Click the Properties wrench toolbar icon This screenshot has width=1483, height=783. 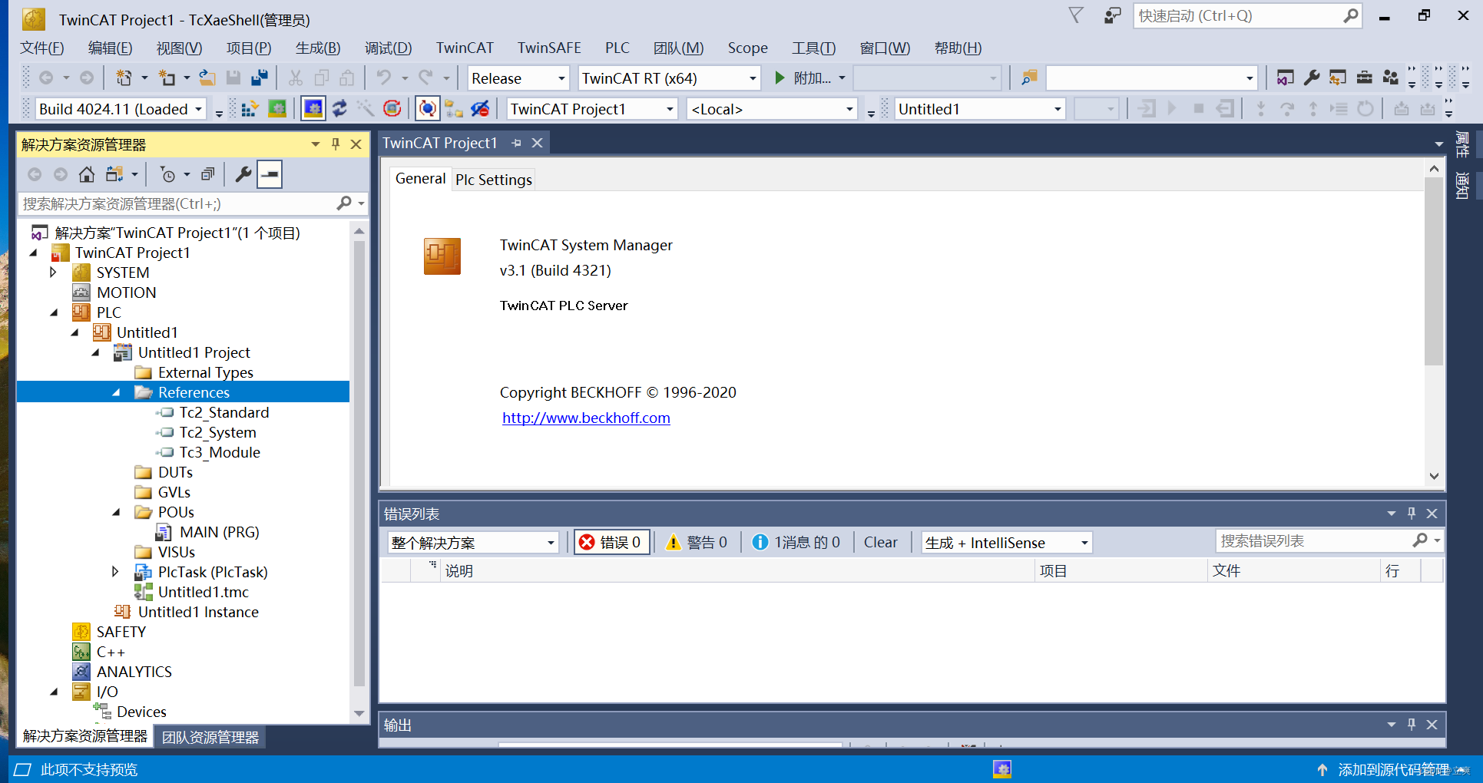click(x=1312, y=78)
